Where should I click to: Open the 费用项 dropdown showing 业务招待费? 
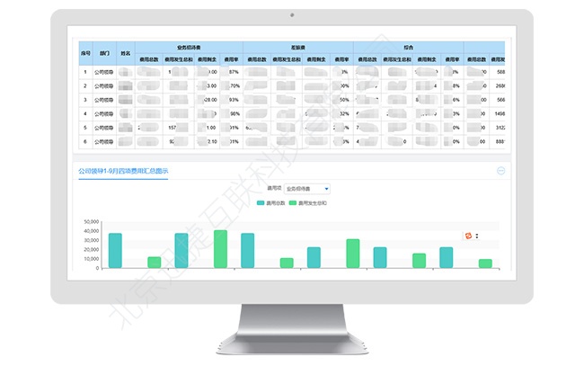tap(307, 189)
